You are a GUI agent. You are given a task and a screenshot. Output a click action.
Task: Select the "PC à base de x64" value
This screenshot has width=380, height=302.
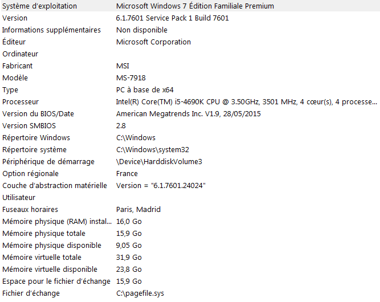coord(145,90)
